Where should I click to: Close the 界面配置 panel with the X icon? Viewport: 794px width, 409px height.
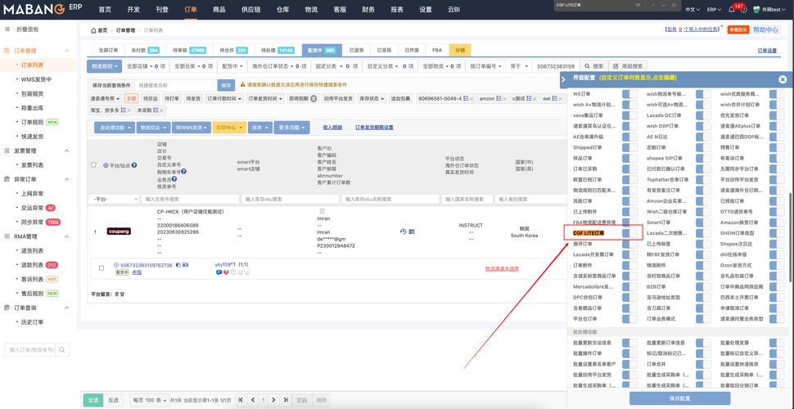[783, 79]
